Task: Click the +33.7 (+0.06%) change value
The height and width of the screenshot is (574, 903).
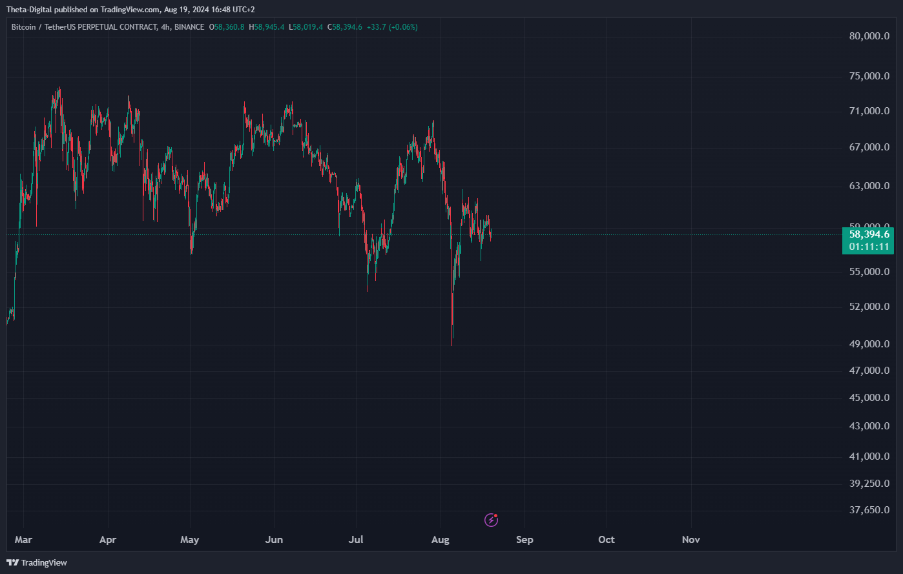Action: pos(392,27)
